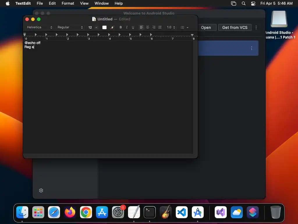Click the Untitled document proxy icon
This screenshot has height=224, width=298.
point(94,19)
